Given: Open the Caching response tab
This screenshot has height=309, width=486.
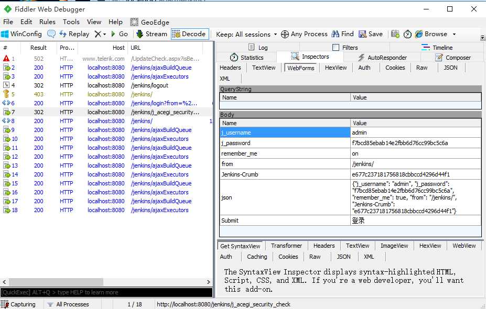Looking at the screenshot, I should (257, 257).
